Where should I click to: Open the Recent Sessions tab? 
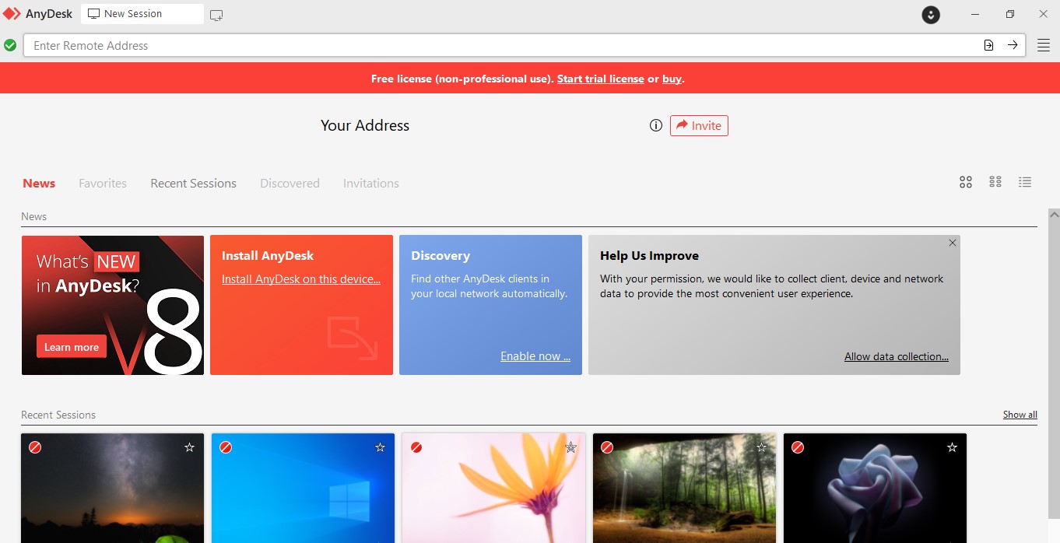(193, 184)
